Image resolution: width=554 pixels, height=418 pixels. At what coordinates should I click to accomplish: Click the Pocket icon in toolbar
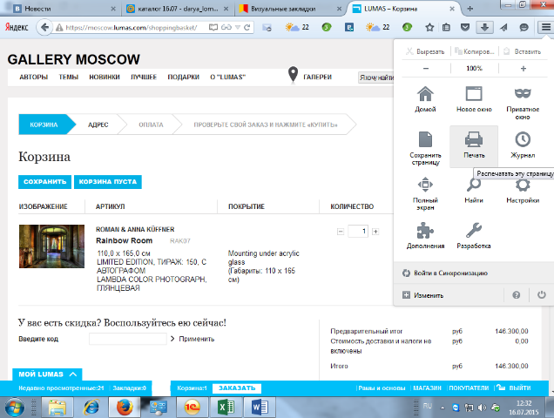[x=465, y=27]
